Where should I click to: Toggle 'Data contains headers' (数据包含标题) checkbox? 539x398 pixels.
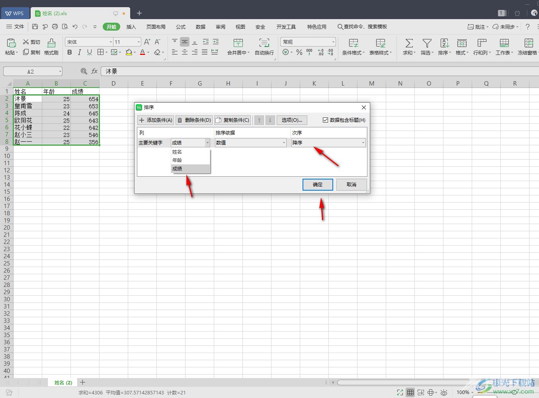(325, 120)
